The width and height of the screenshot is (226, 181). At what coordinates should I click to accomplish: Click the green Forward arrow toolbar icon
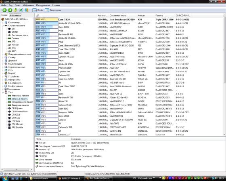click(x=10, y=10)
